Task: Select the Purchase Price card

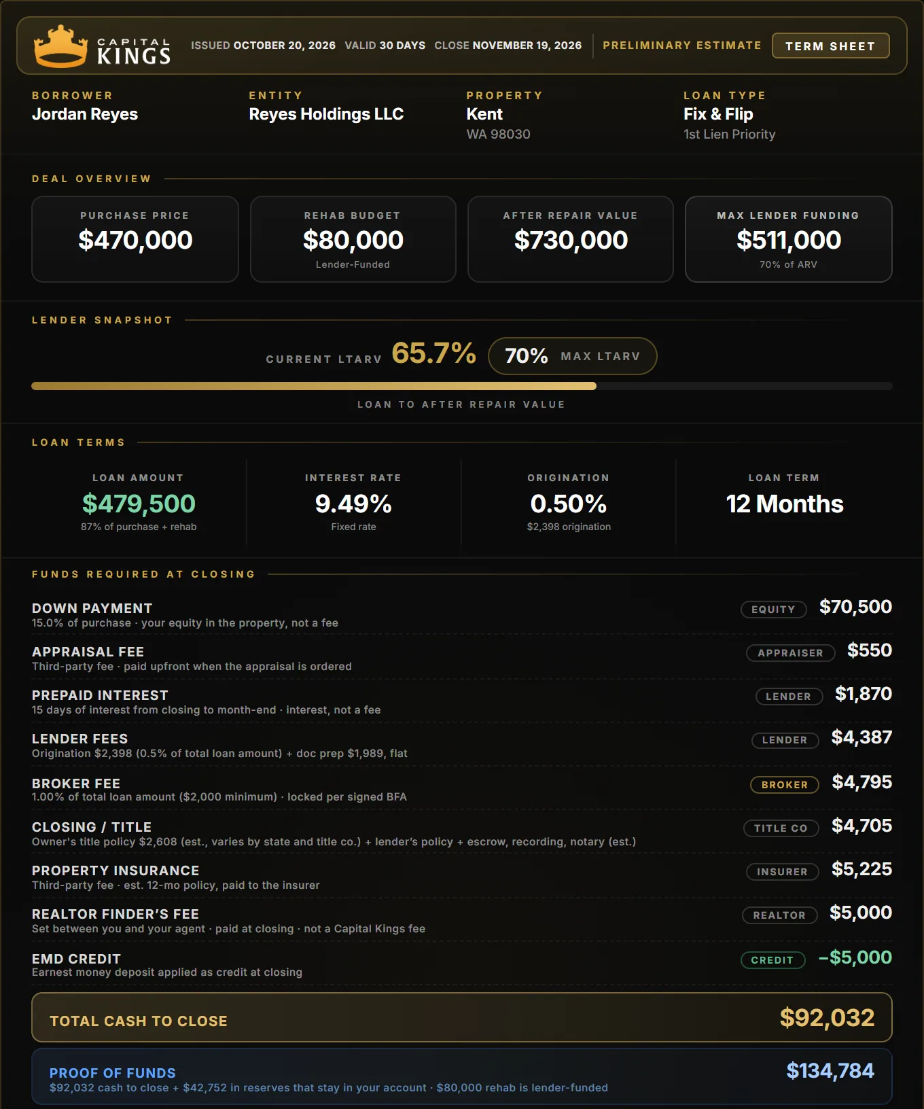Action: pyautogui.click(x=135, y=239)
